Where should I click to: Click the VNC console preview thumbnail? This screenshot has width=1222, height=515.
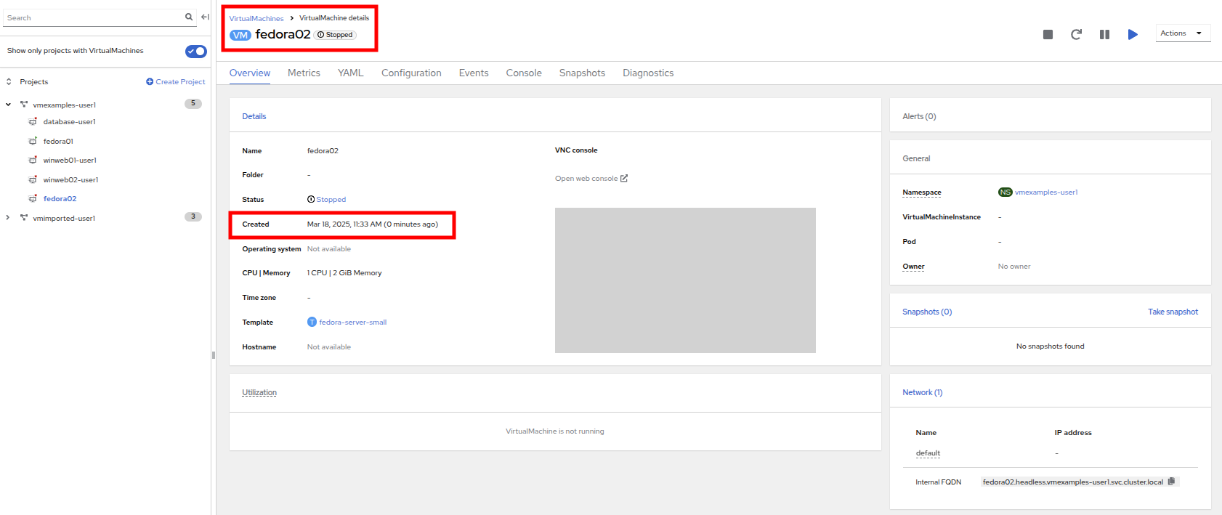685,280
